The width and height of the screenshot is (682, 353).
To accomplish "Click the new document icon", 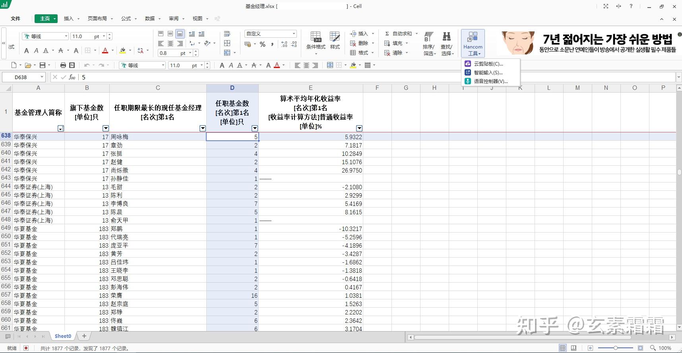I will (14, 65).
